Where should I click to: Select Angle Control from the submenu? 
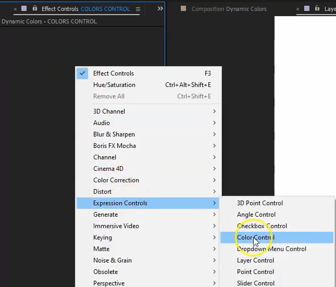pos(256,215)
